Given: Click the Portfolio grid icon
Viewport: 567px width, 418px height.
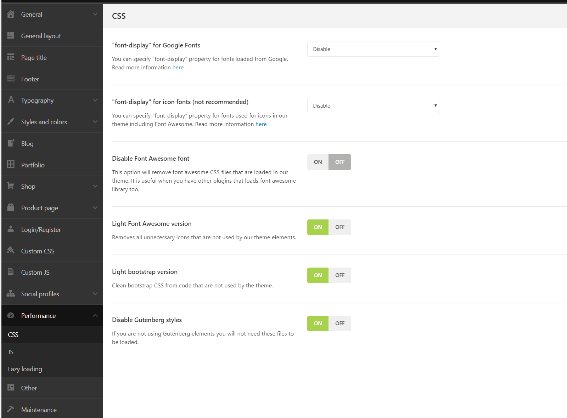Looking at the screenshot, I should click(x=11, y=164).
